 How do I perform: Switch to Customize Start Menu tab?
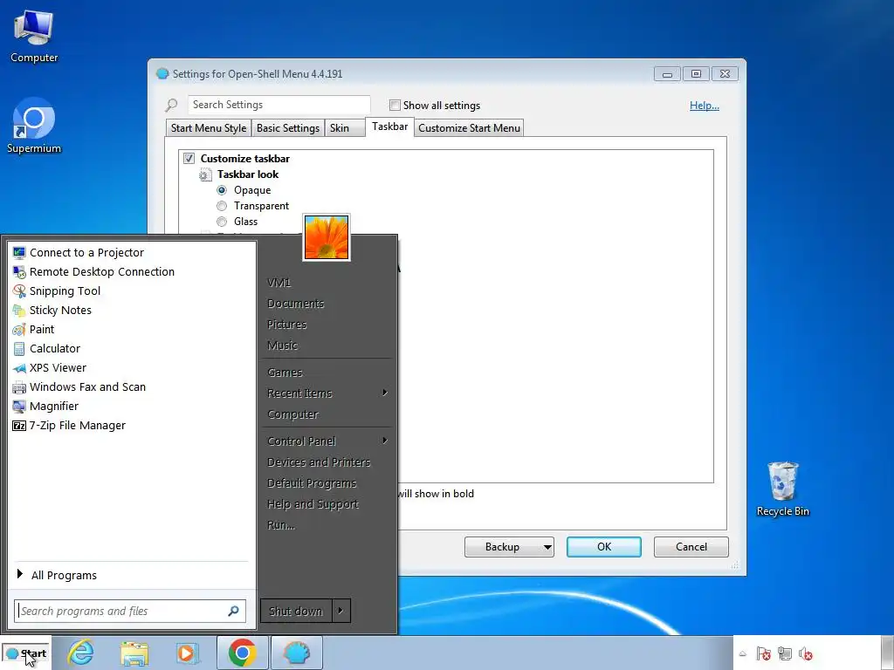[469, 127]
